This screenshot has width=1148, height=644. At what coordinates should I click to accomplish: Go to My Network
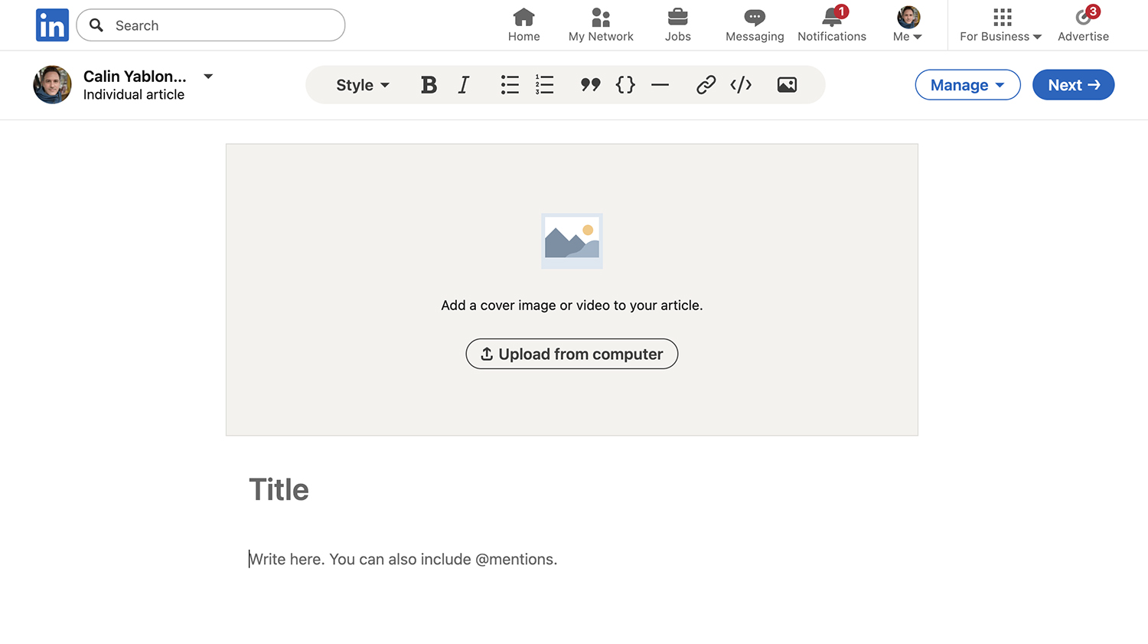click(601, 25)
